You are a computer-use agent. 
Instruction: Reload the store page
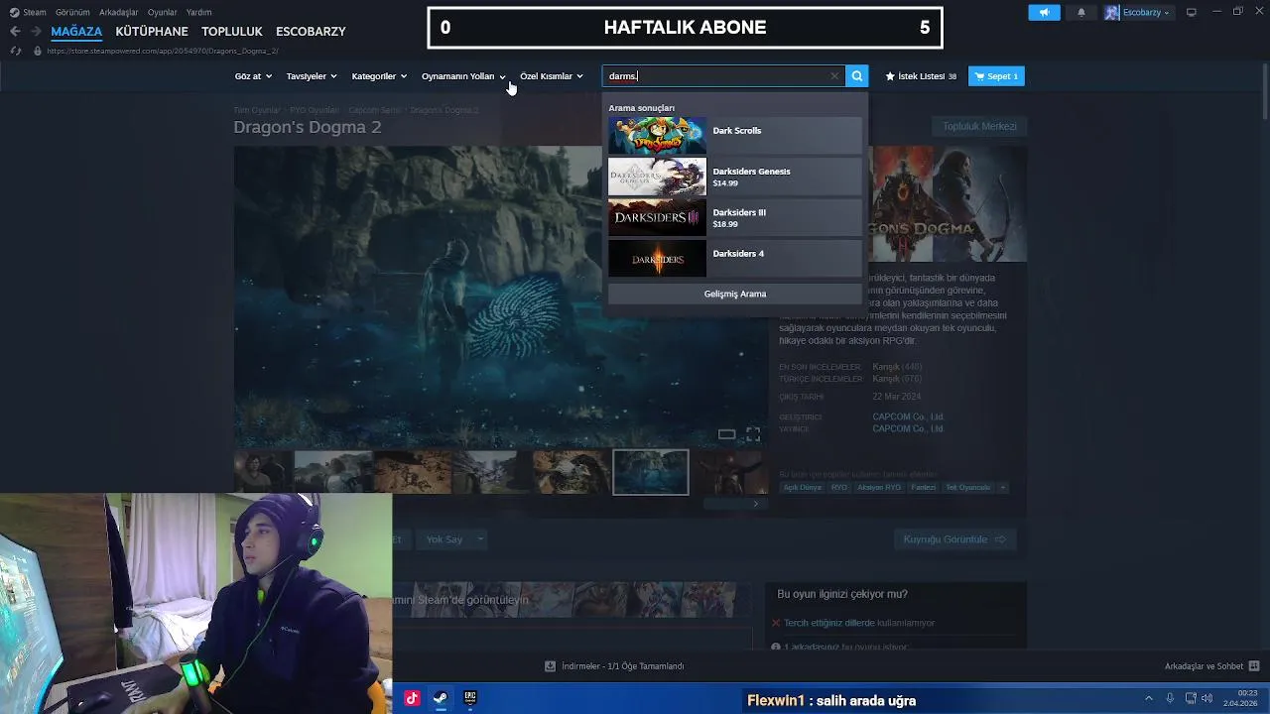pos(15,51)
